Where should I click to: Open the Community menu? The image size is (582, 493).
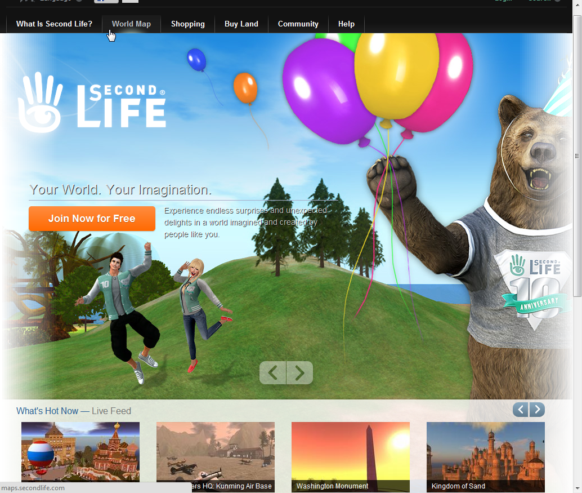tap(298, 24)
